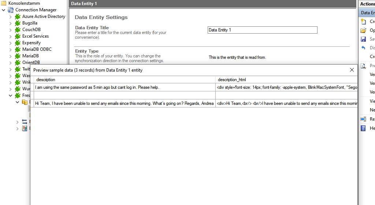This screenshot has height=205, width=375.
Task: Expand the CouchDB tree node
Action: pos(11,30)
